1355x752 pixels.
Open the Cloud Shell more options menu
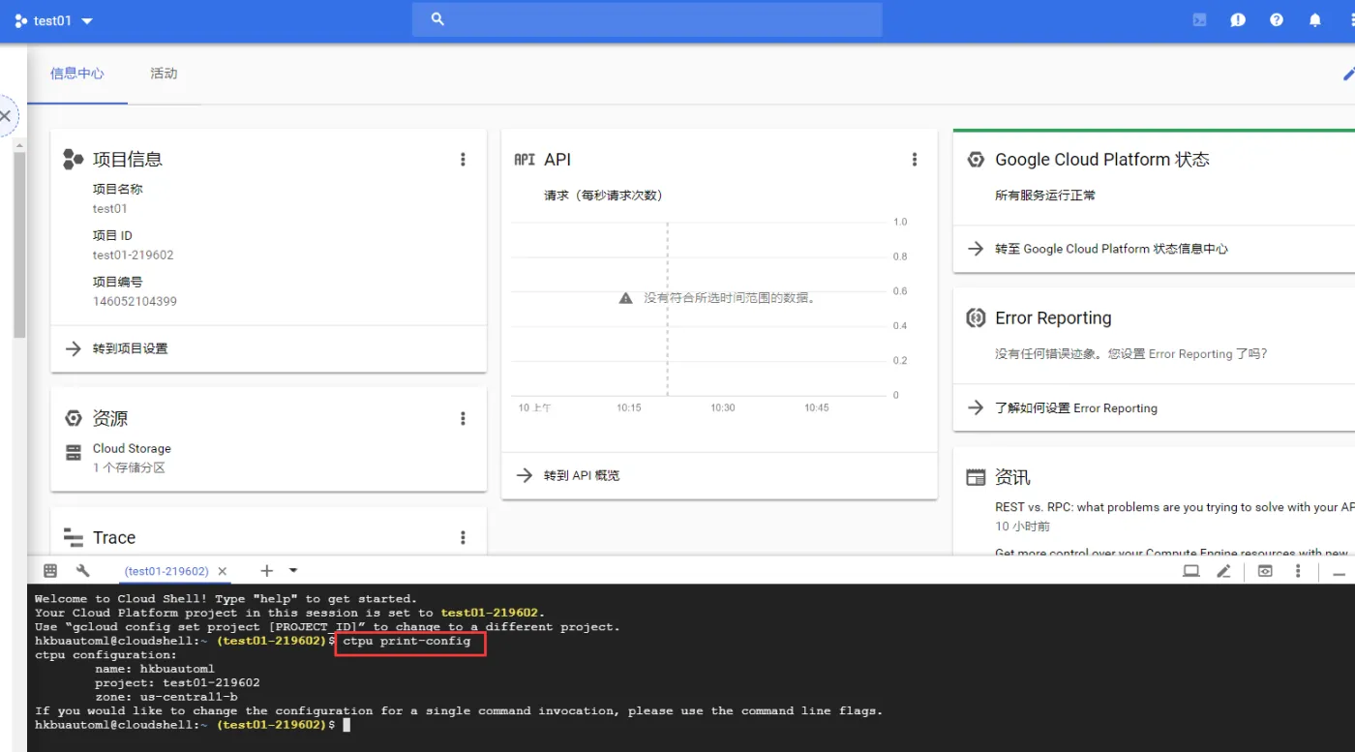pyautogui.click(x=1298, y=571)
